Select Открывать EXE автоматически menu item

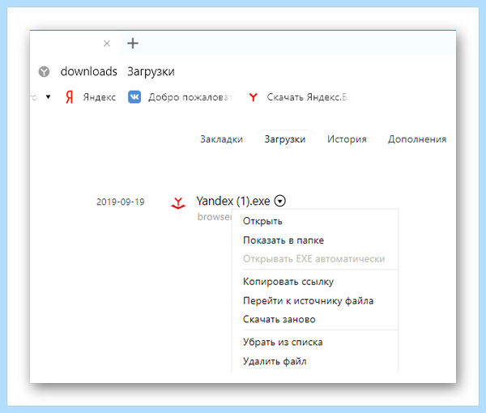point(314,258)
